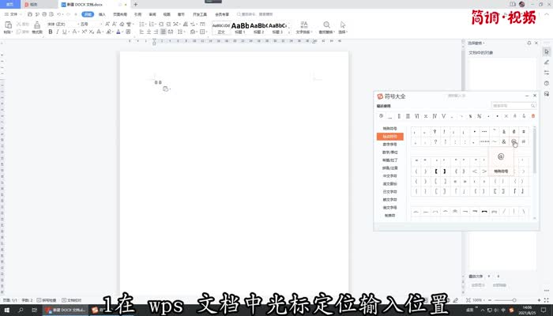Click the zoom slider in status bar

pyautogui.click(x=506, y=301)
